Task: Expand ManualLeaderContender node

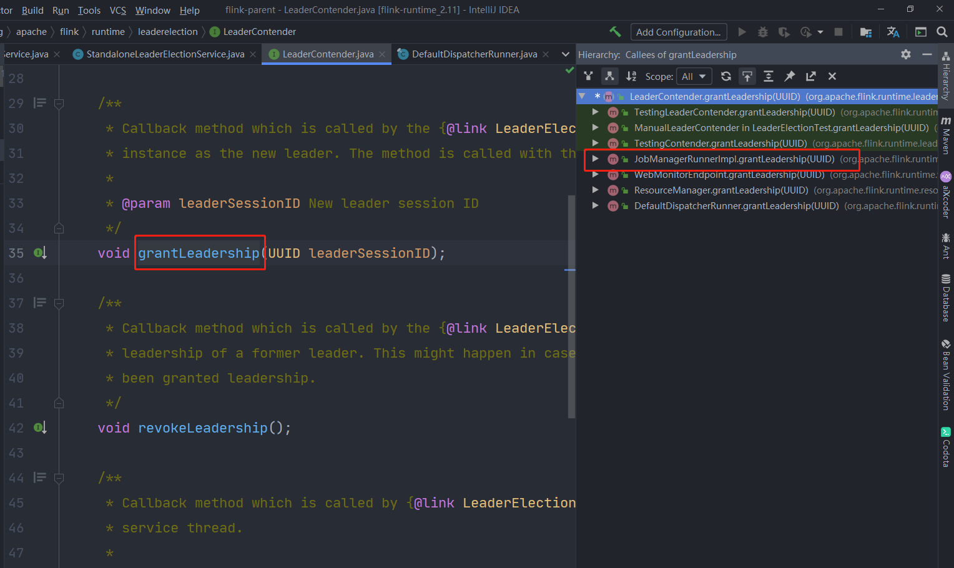Action: [596, 127]
